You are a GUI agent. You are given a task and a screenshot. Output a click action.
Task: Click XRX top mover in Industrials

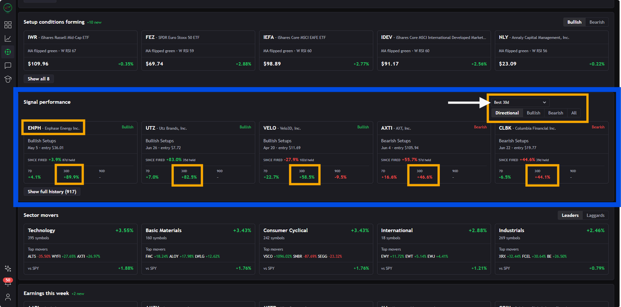[510, 256]
